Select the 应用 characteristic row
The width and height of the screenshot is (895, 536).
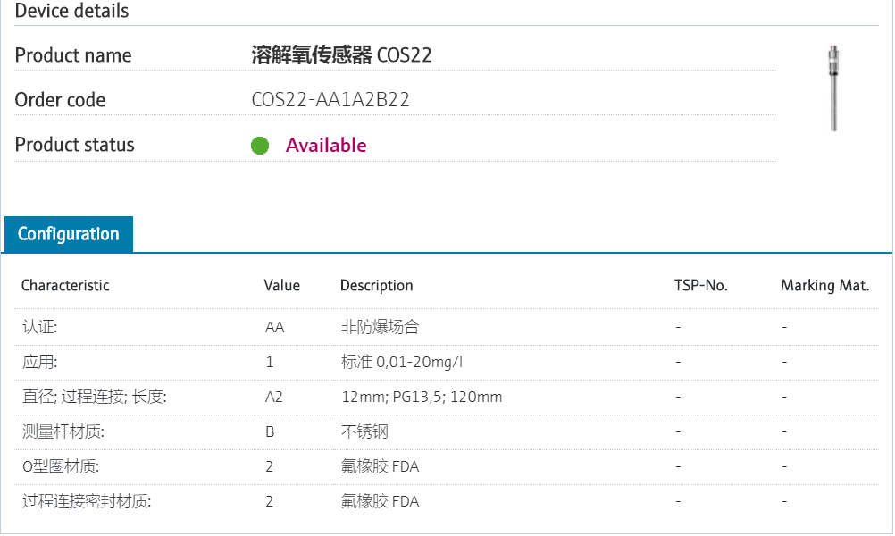click(39, 362)
